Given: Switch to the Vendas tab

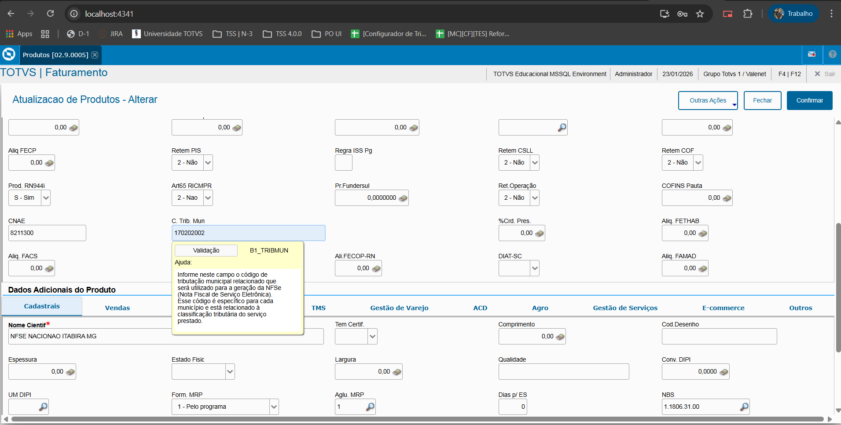Looking at the screenshot, I should [x=118, y=308].
